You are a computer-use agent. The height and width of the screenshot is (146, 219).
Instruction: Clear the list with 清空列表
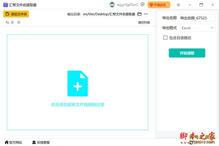click(144, 22)
